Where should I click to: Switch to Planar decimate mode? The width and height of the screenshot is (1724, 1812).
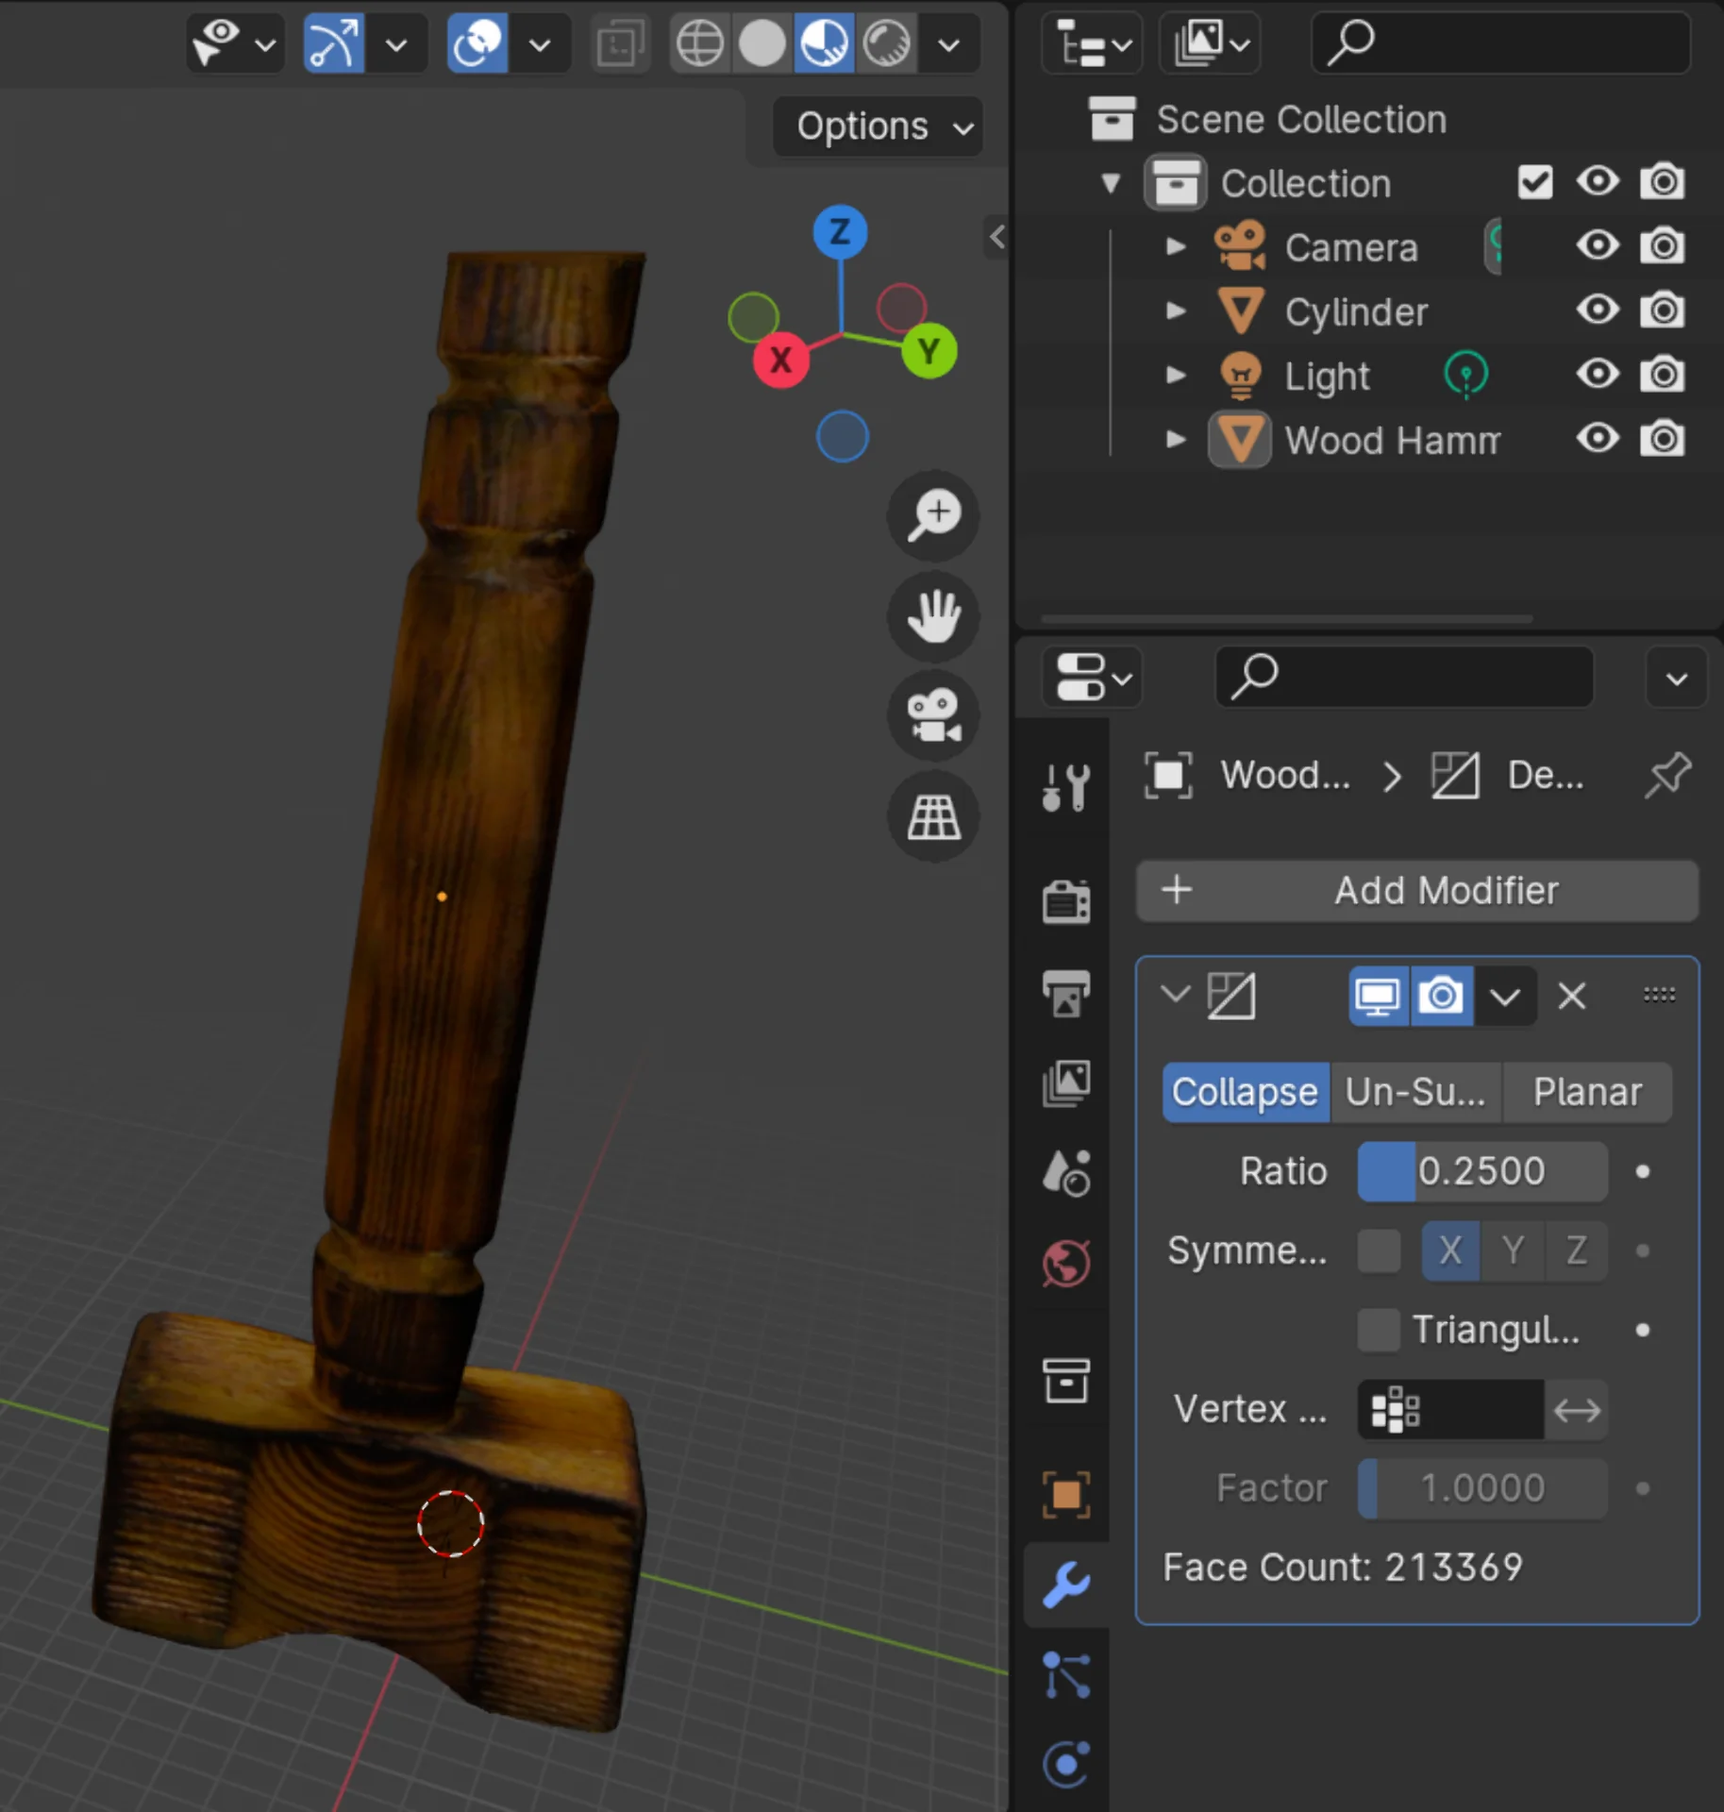(x=1586, y=1092)
